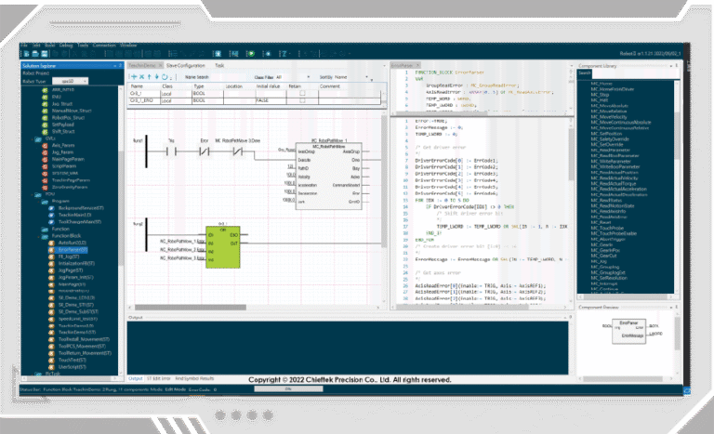Open the Window menu
Screen dimensions: 714x434
point(128,46)
